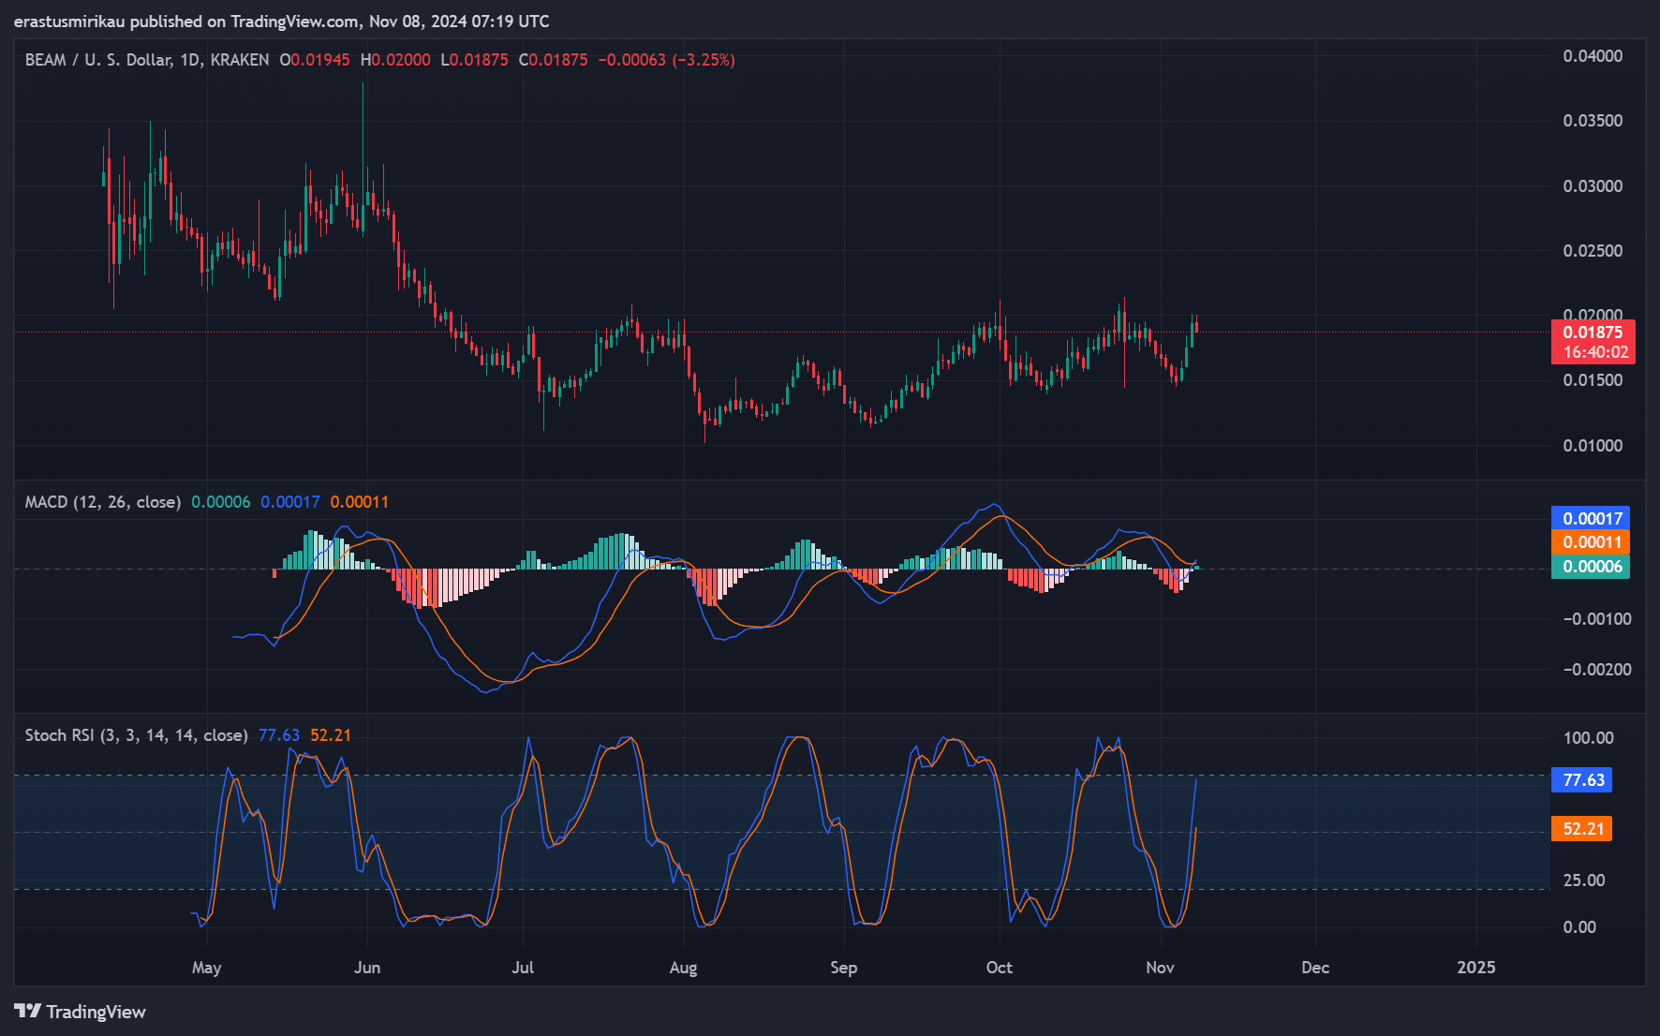This screenshot has height=1036, width=1660.
Task: Click the -0.00200 MACD scale label
Action: pyautogui.click(x=1596, y=670)
